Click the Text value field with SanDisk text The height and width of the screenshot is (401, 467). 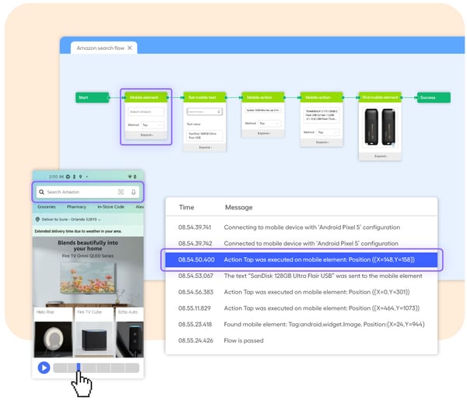tap(205, 135)
